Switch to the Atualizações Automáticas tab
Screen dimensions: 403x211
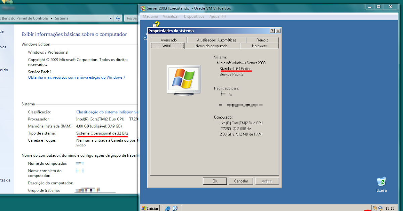tap(216, 40)
